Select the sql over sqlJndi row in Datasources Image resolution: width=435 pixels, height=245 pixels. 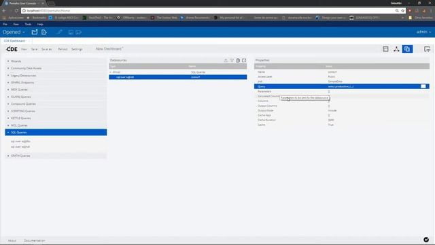178,77
